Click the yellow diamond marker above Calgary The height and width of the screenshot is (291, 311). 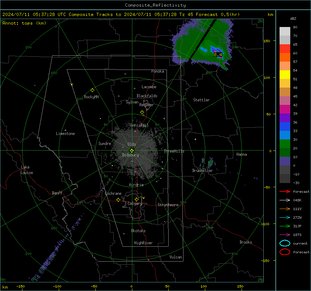(136, 199)
